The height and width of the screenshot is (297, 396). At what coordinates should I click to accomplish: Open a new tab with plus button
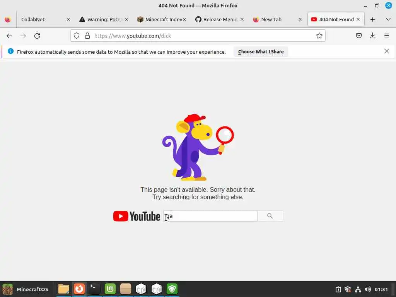pos(372,19)
